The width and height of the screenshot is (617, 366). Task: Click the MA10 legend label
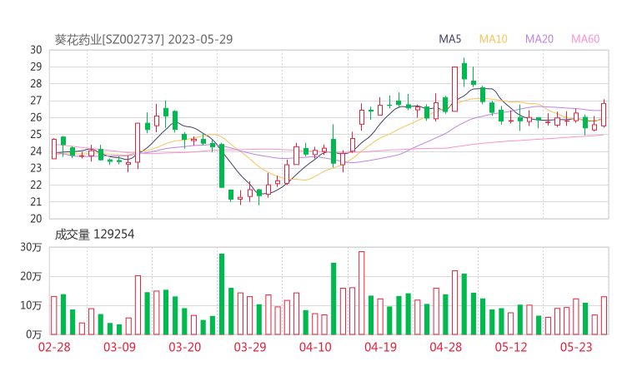pos(493,39)
